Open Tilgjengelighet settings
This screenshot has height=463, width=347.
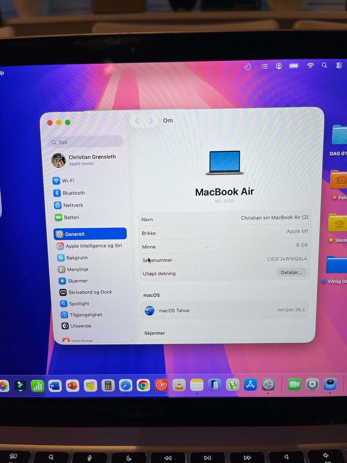82,315
